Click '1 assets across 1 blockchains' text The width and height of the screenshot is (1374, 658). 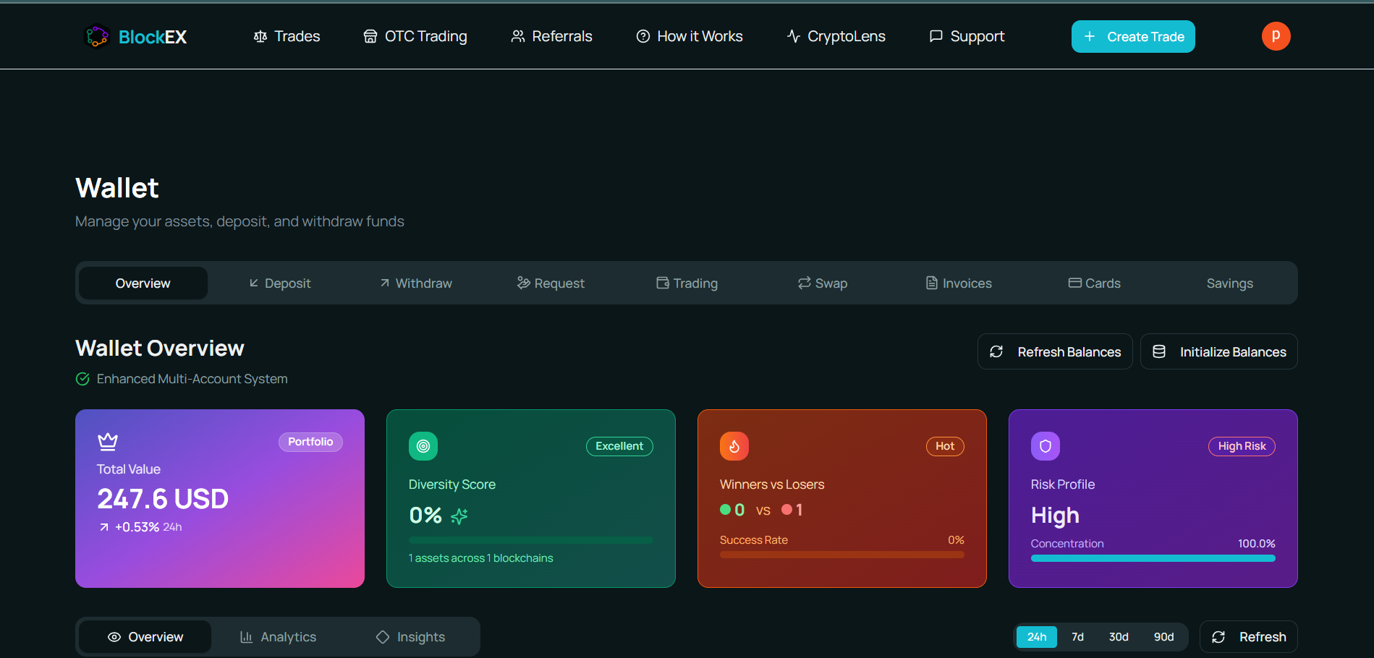(x=480, y=558)
